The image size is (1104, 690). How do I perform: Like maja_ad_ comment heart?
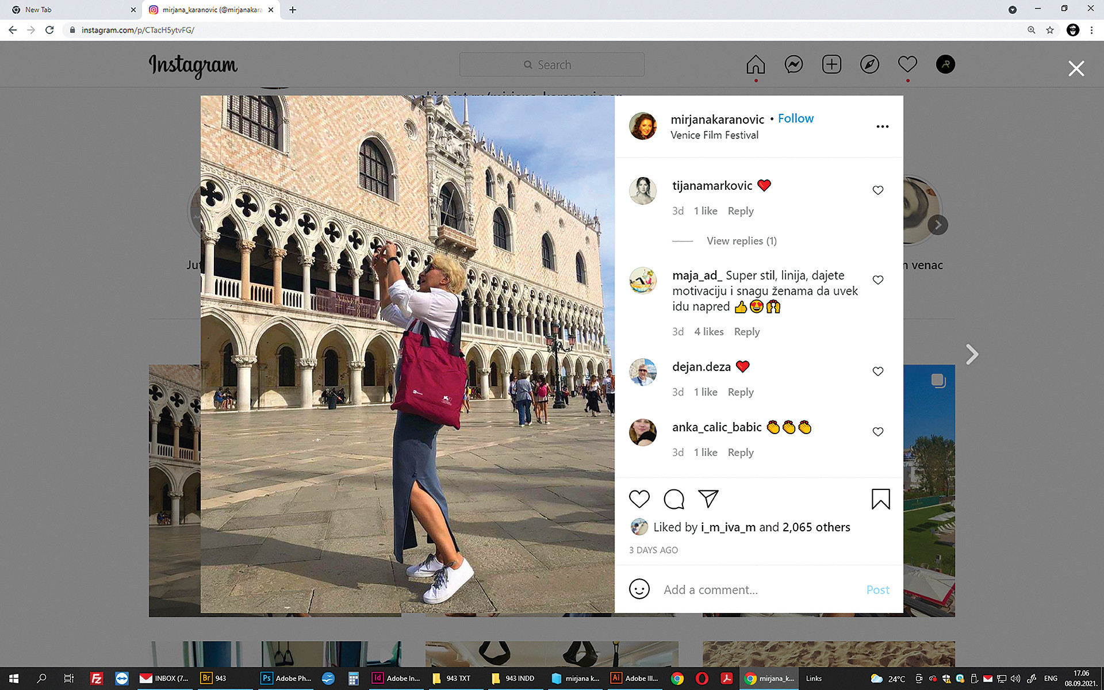click(878, 280)
